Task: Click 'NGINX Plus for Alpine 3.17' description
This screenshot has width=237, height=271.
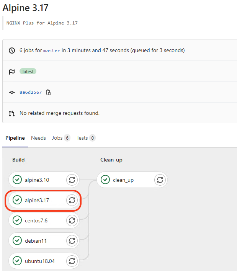Action: [42, 23]
